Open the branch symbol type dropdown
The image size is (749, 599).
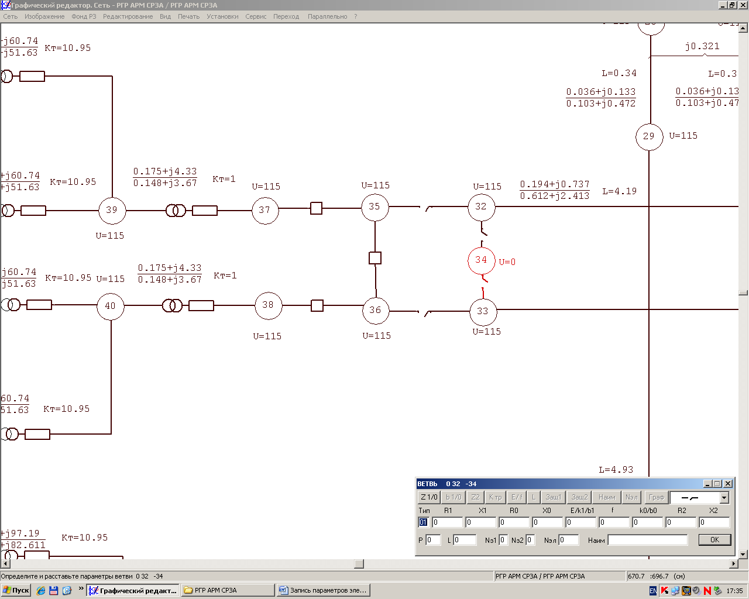coord(724,498)
